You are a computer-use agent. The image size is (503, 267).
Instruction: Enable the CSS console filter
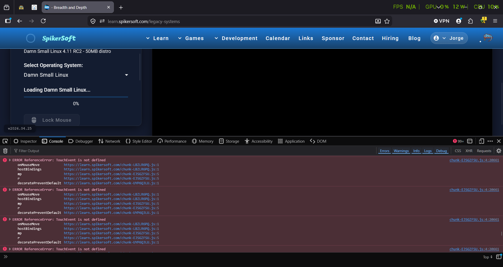pyautogui.click(x=458, y=151)
